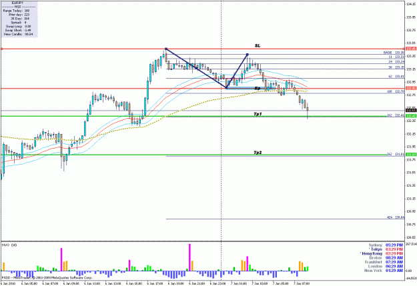Click the Tokyo session clock row
This screenshot has height=286, width=417.
[x=386, y=249]
